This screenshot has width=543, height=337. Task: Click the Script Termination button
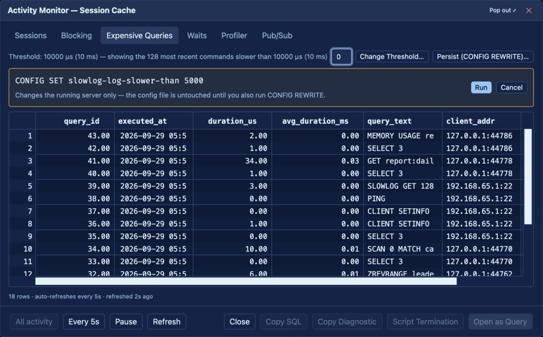point(425,322)
